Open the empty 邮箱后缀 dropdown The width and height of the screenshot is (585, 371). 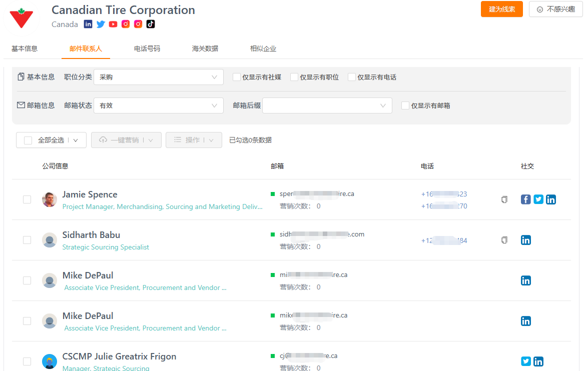[x=327, y=105]
